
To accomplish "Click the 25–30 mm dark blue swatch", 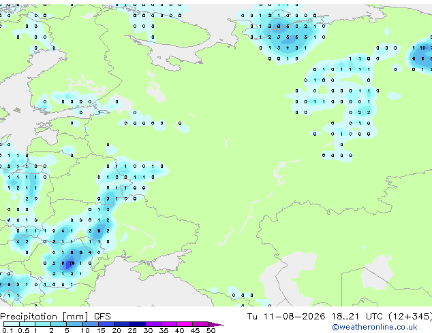I will [137, 324].
